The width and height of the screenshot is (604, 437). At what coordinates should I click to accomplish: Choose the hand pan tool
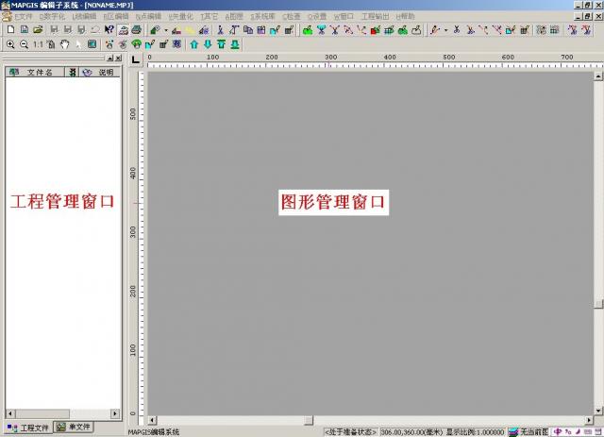[64, 44]
